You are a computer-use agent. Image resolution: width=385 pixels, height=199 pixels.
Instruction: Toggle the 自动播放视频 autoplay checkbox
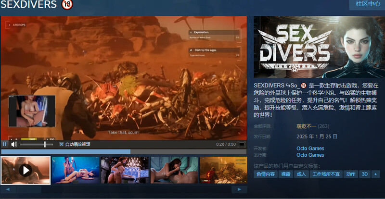pyautogui.click(x=62, y=144)
